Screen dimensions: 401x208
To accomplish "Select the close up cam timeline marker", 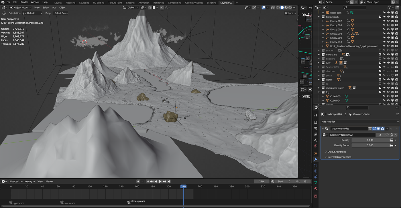I will pos(129,202).
